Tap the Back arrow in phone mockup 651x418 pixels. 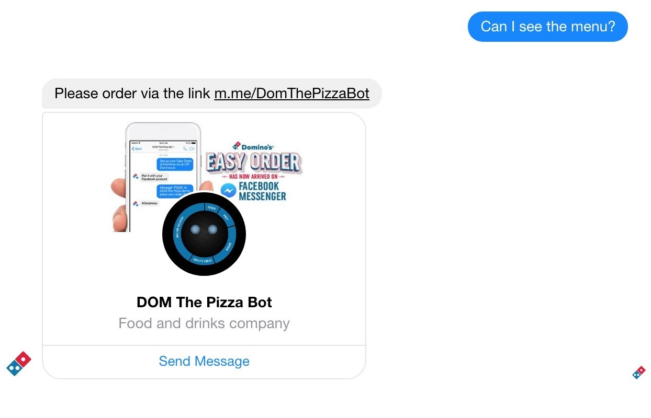tap(137, 149)
